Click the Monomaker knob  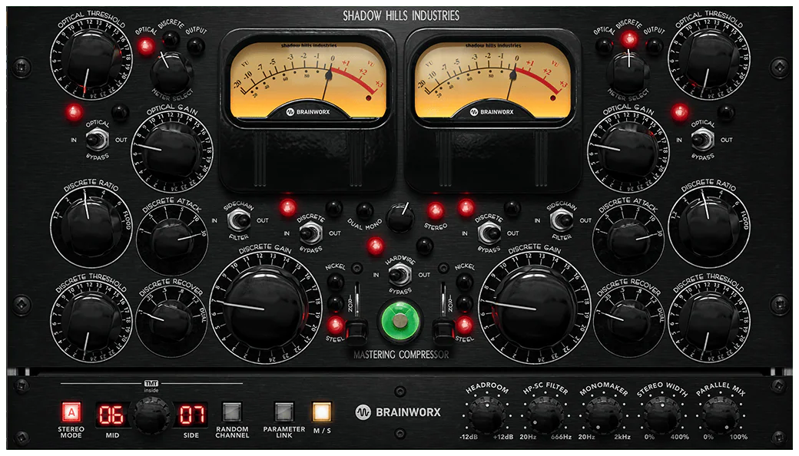(604, 415)
